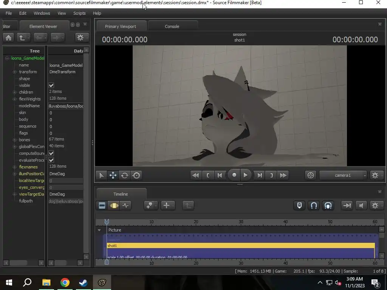
Task: Open the plus add-clip menu
Action: (167, 205)
